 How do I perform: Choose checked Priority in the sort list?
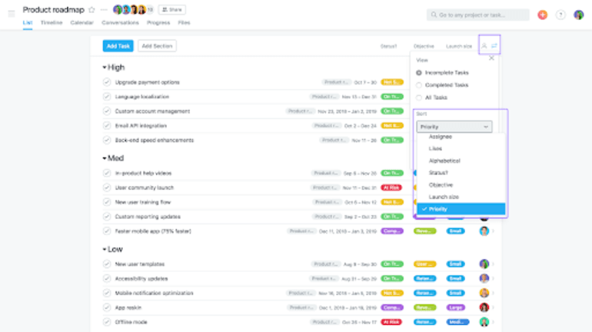point(461,209)
